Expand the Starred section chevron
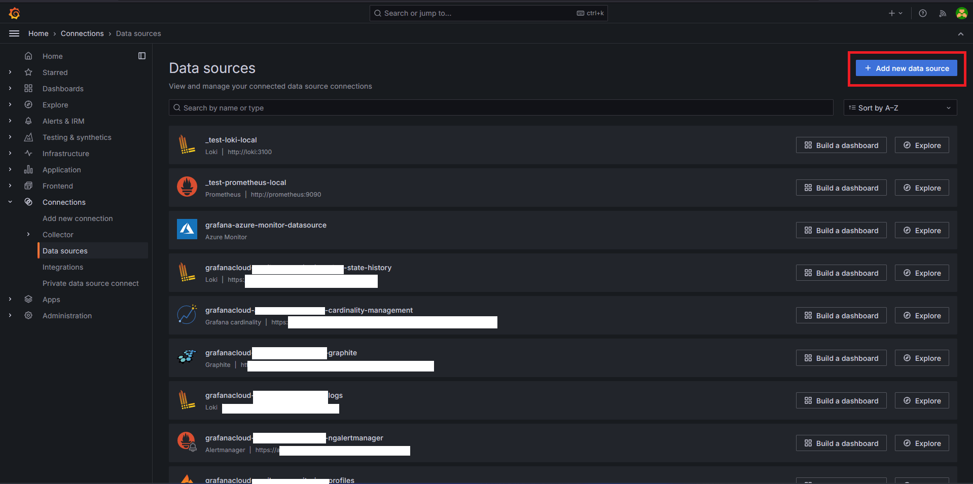The width and height of the screenshot is (973, 484). [10, 72]
